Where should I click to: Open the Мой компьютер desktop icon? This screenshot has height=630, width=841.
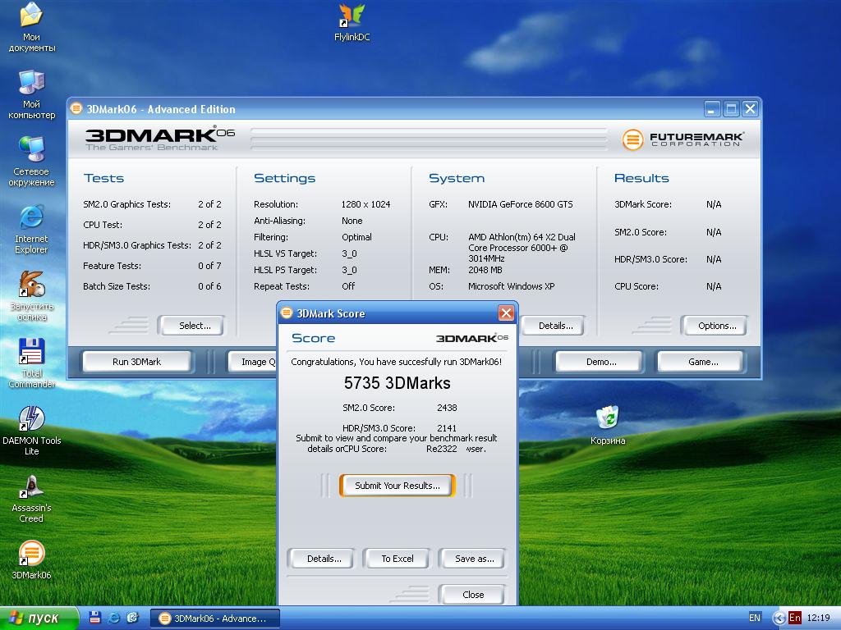point(31,83)
